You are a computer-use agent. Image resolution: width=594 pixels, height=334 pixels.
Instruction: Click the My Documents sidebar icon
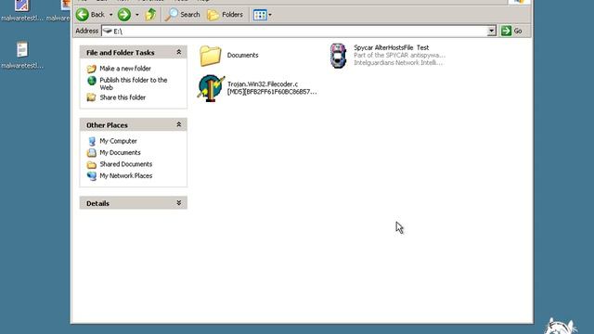pos(91,152)
